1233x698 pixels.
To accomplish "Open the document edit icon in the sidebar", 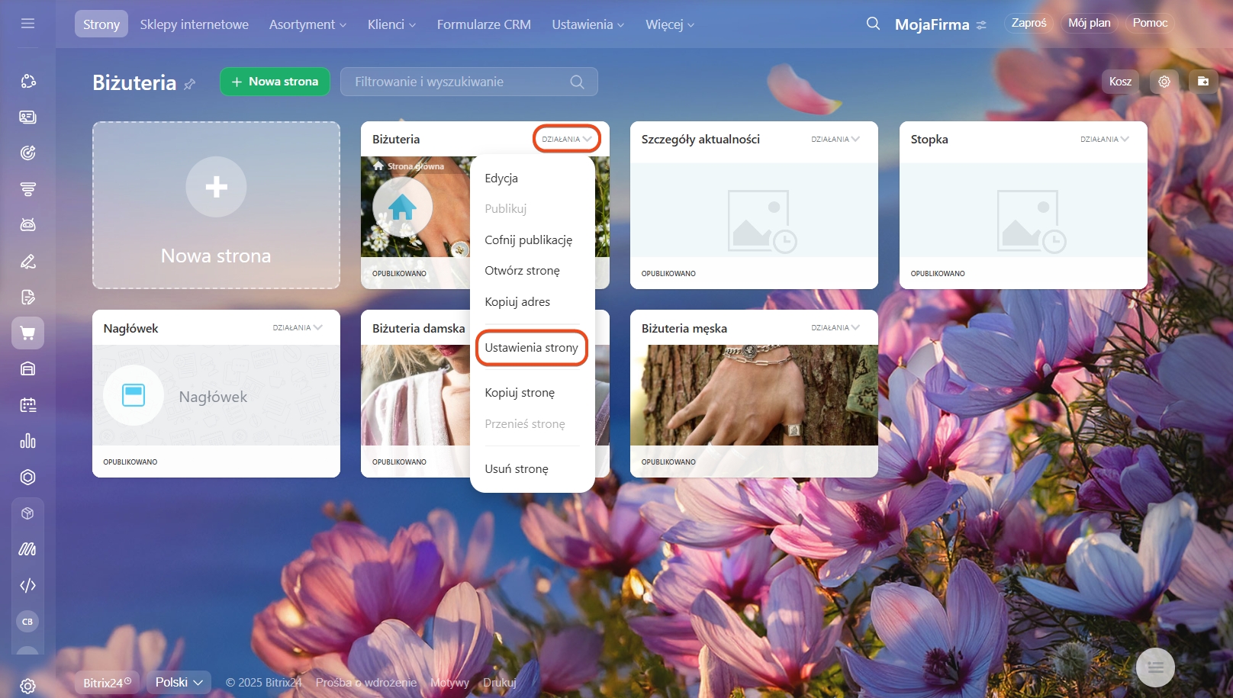I will tap(27, 297).
